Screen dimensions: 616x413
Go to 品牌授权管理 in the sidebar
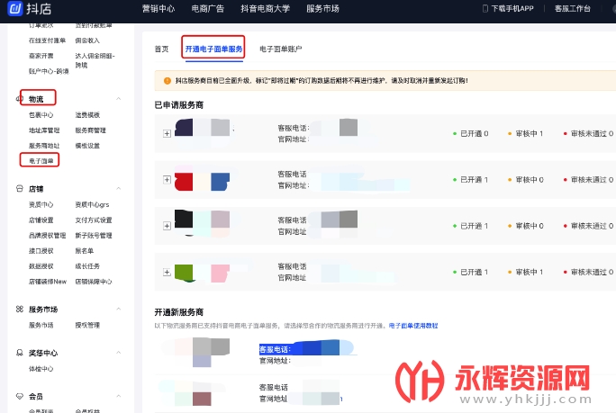[47, 235]
